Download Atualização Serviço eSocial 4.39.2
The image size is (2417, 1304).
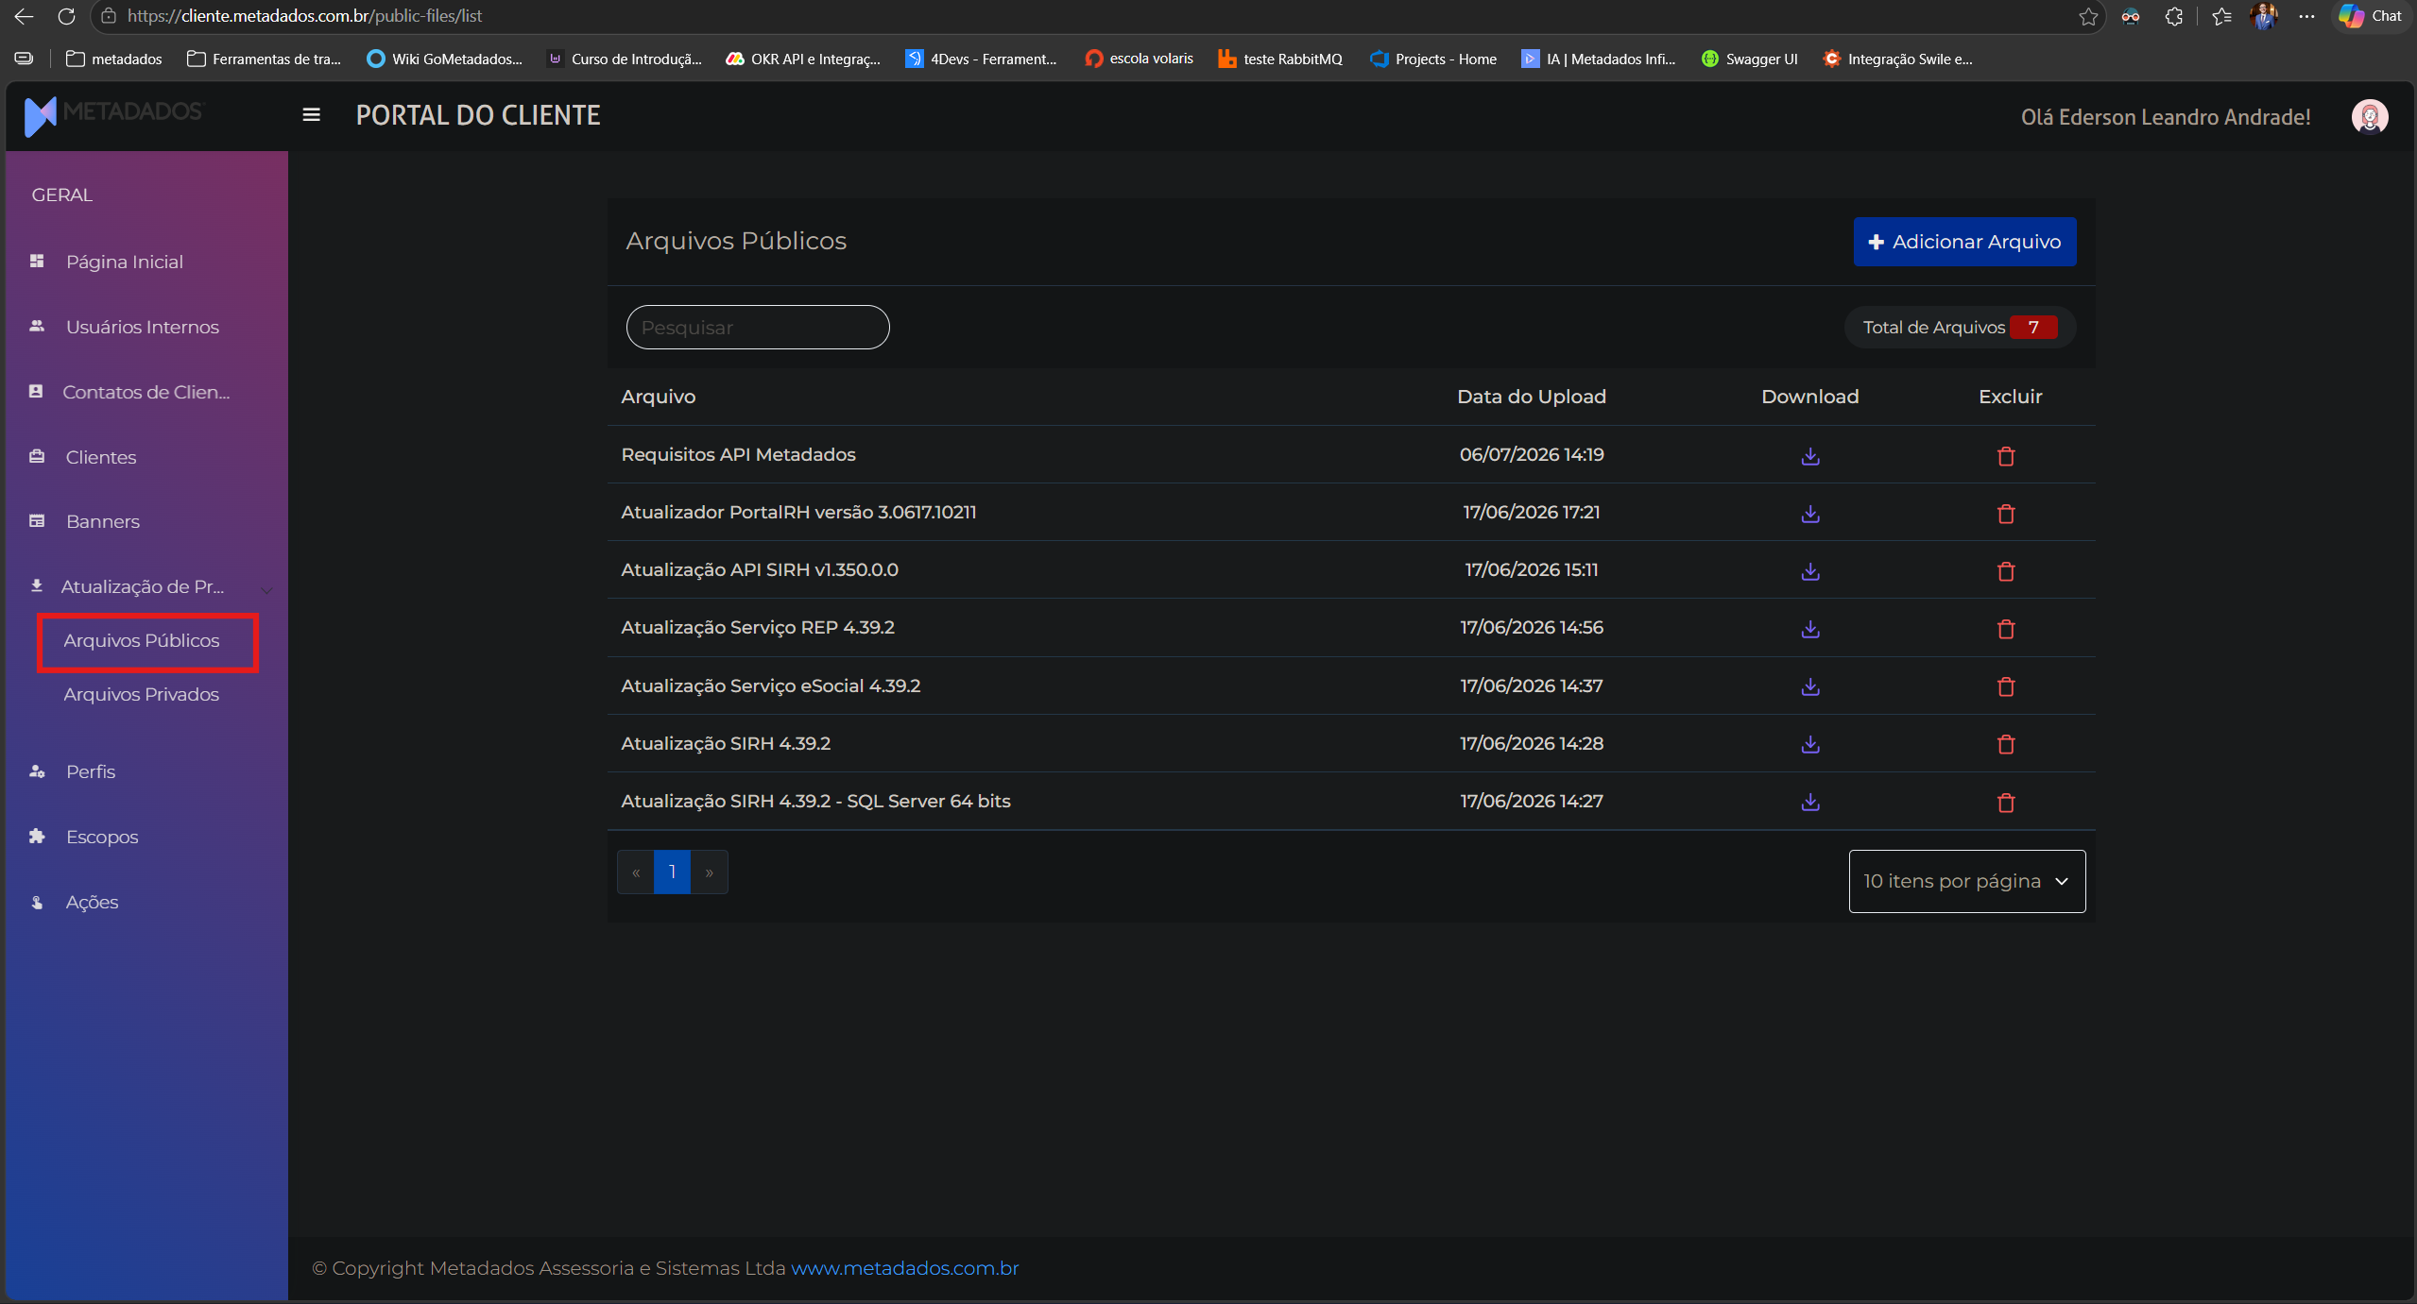(1809, 686)
